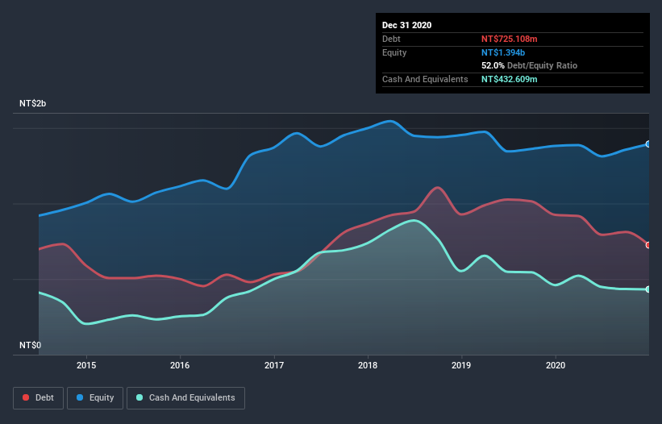Click the 2017 axis label
This screenshot has width=662, height=424.
tap(274, 365)
